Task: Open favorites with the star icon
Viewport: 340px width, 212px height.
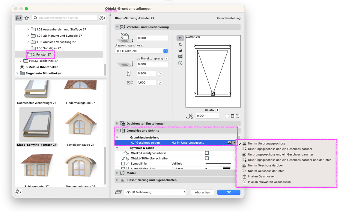Action: (x=27, y=18)
